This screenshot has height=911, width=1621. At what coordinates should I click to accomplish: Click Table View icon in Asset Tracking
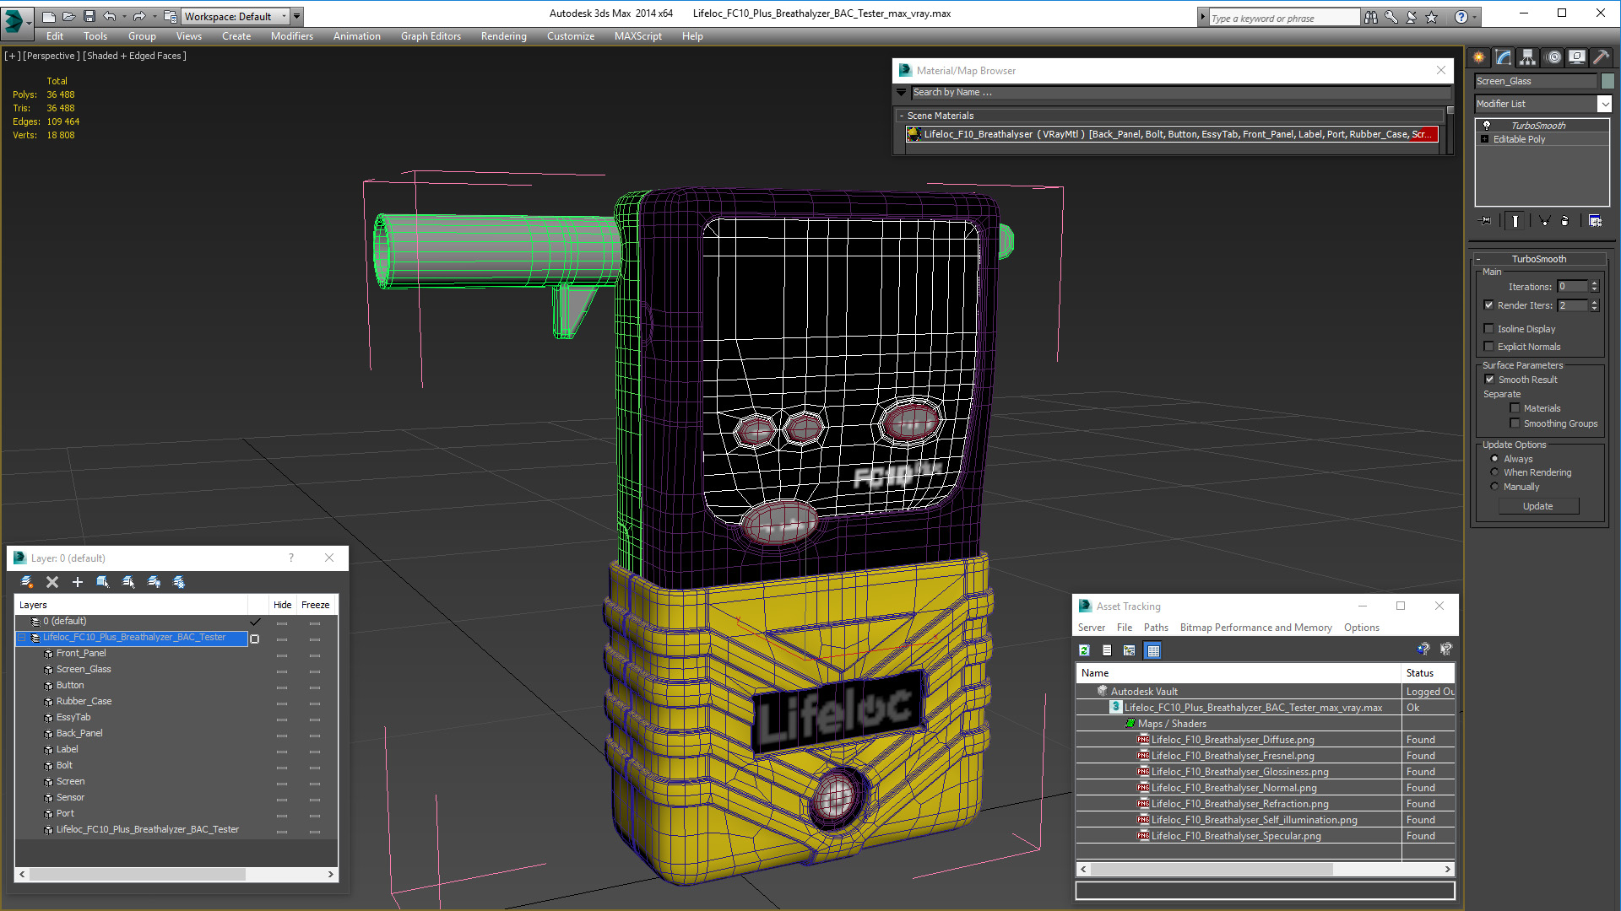point(1152,650)
